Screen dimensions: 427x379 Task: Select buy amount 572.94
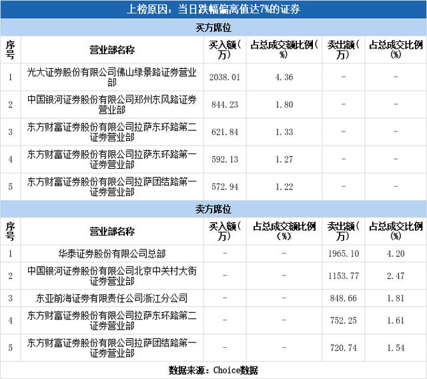225,187
